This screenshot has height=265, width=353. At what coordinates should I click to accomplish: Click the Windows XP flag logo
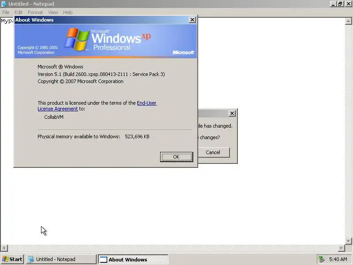(x=77, y=39)
